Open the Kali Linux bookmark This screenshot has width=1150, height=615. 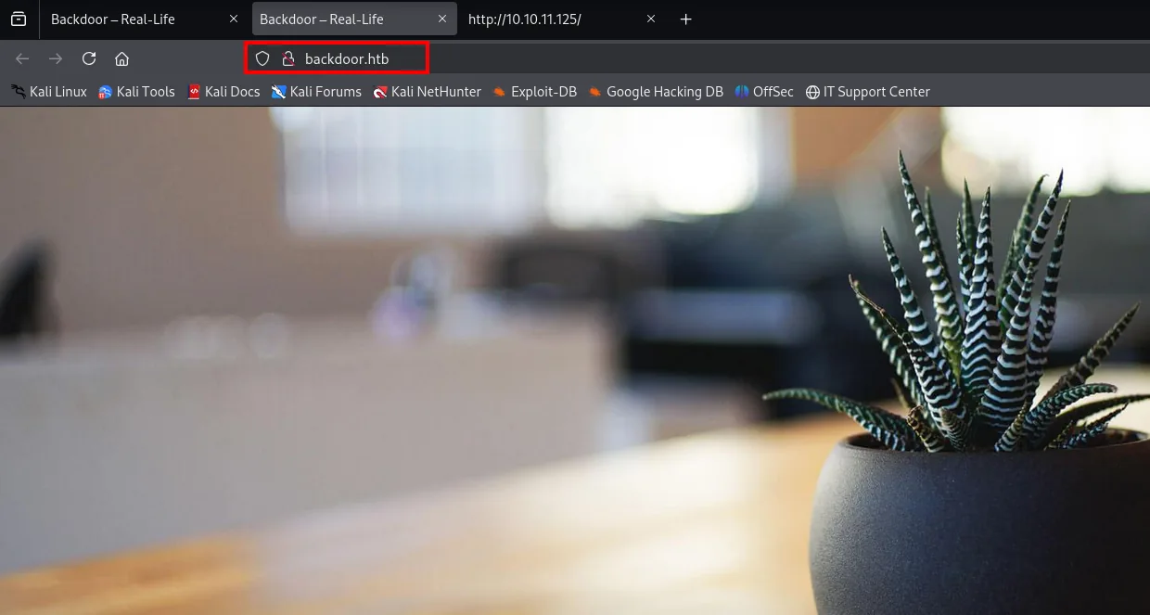(49, 91)
